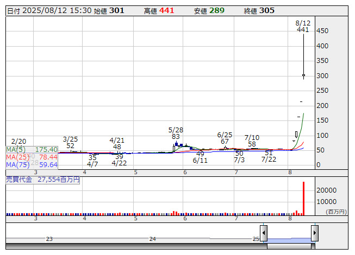The height and width of the screenshot is (255, 355).
Task: Click year 24 in the navigator timeline
Action: [x=153, y=239]
